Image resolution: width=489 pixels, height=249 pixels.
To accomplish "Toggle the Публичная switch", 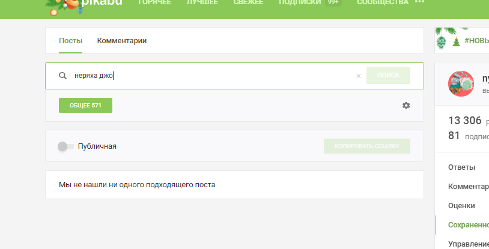I will pos(66,146).
